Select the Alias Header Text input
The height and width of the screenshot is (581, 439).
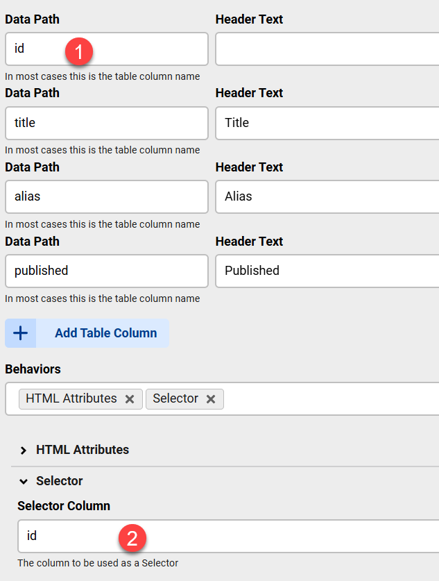point(326,196)
